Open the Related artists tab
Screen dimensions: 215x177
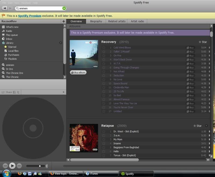coord(117,21)
